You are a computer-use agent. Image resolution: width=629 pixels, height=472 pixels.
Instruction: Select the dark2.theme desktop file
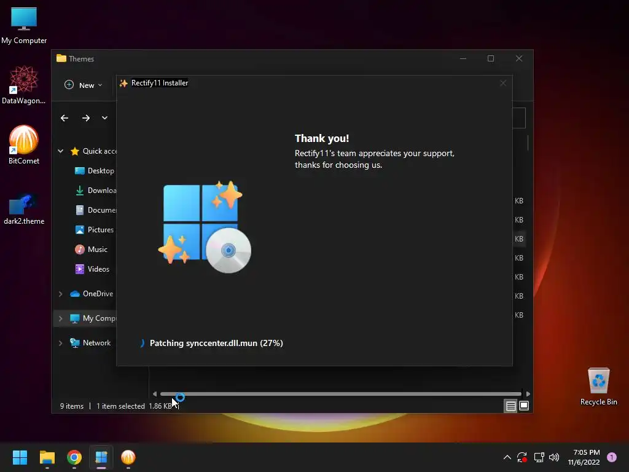pyautogui.click(x=24, y=209)
